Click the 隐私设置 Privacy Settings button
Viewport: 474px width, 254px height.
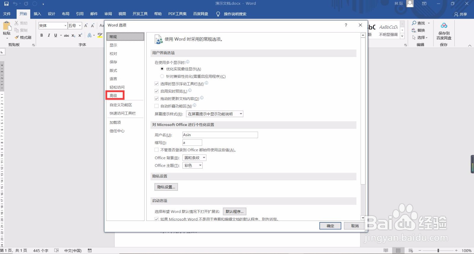(166, 187)
